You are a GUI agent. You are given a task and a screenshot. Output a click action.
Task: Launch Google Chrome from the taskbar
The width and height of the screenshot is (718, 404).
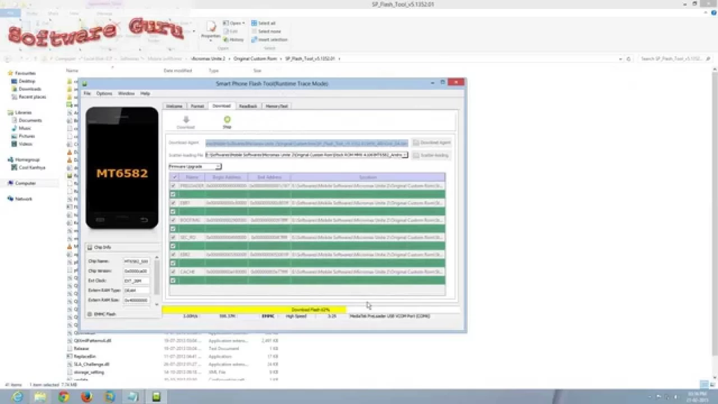(63, 397)
